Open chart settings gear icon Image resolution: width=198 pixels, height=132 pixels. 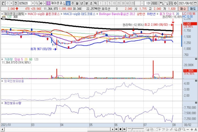(x=175, y=3)
